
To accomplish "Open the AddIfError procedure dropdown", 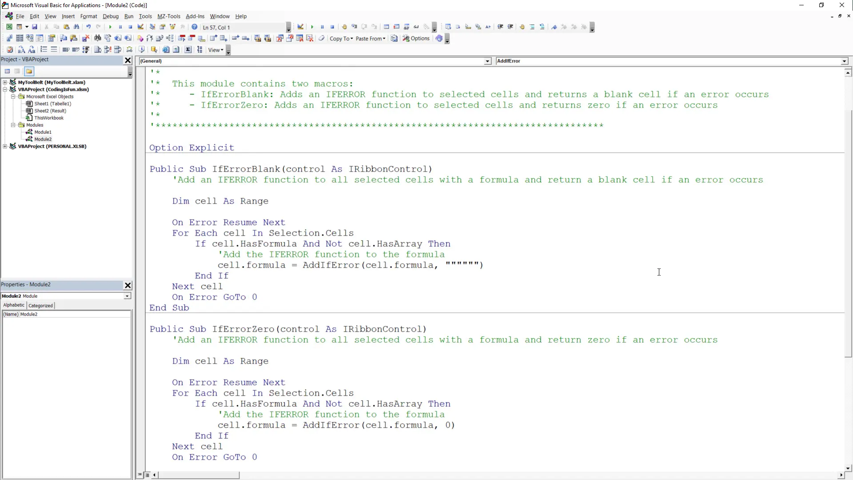I will pyautogui.click(x=844, y=61).
